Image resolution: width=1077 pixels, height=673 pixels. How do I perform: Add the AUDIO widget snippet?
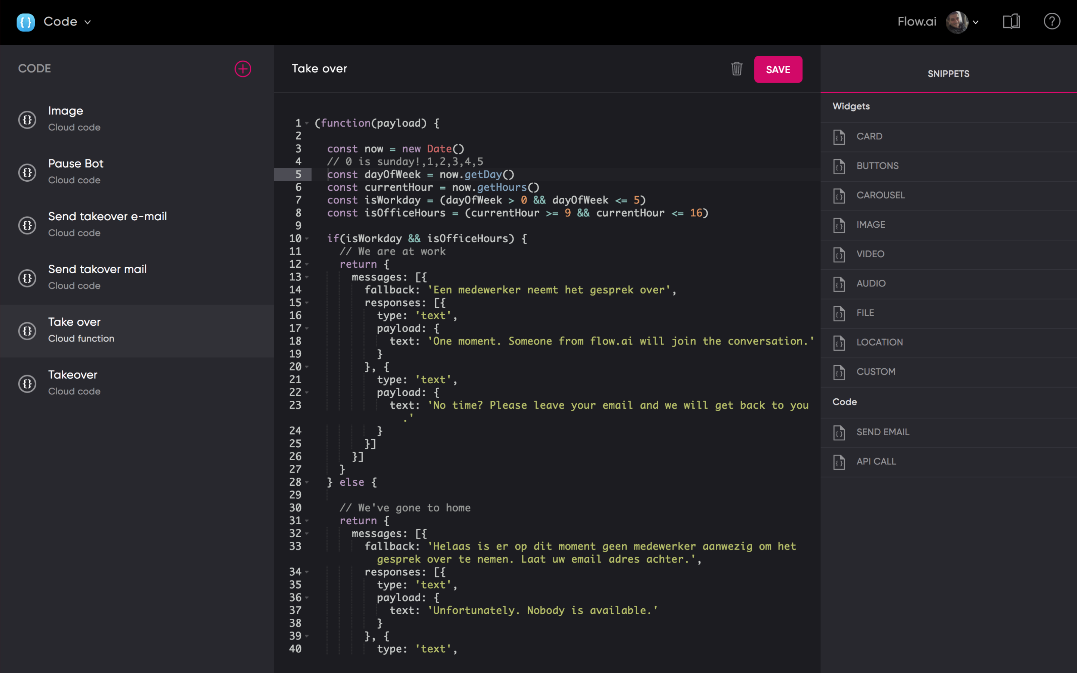870,283
